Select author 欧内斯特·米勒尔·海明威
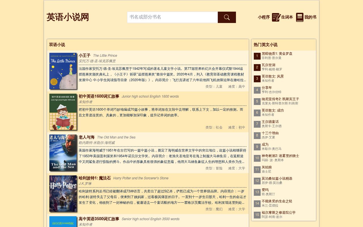 97,143
